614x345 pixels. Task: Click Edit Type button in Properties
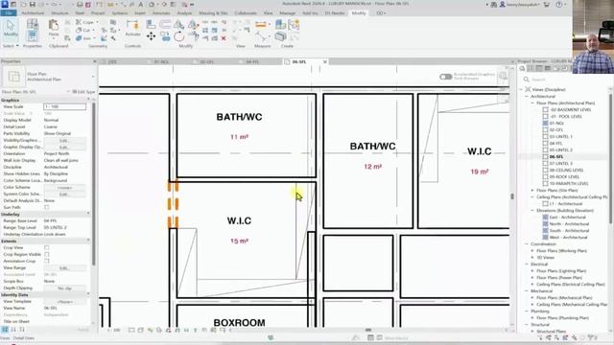[x=83, y=92]
